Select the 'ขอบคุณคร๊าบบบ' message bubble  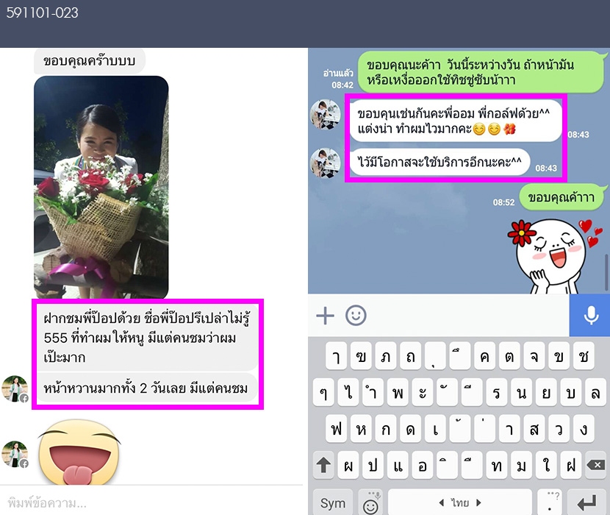point(90,61)
